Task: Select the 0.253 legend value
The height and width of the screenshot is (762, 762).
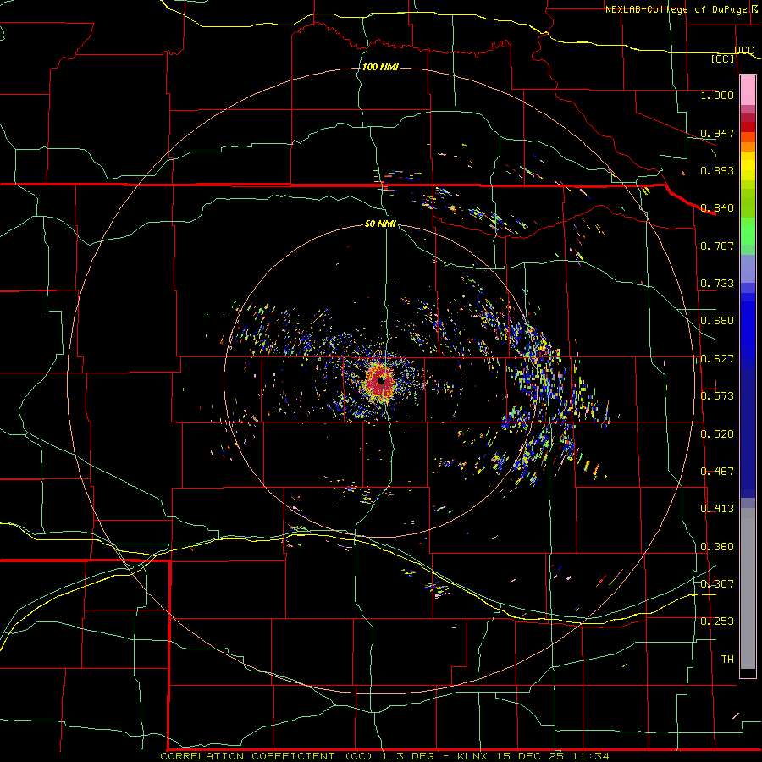Action: (x=717, y=621)
